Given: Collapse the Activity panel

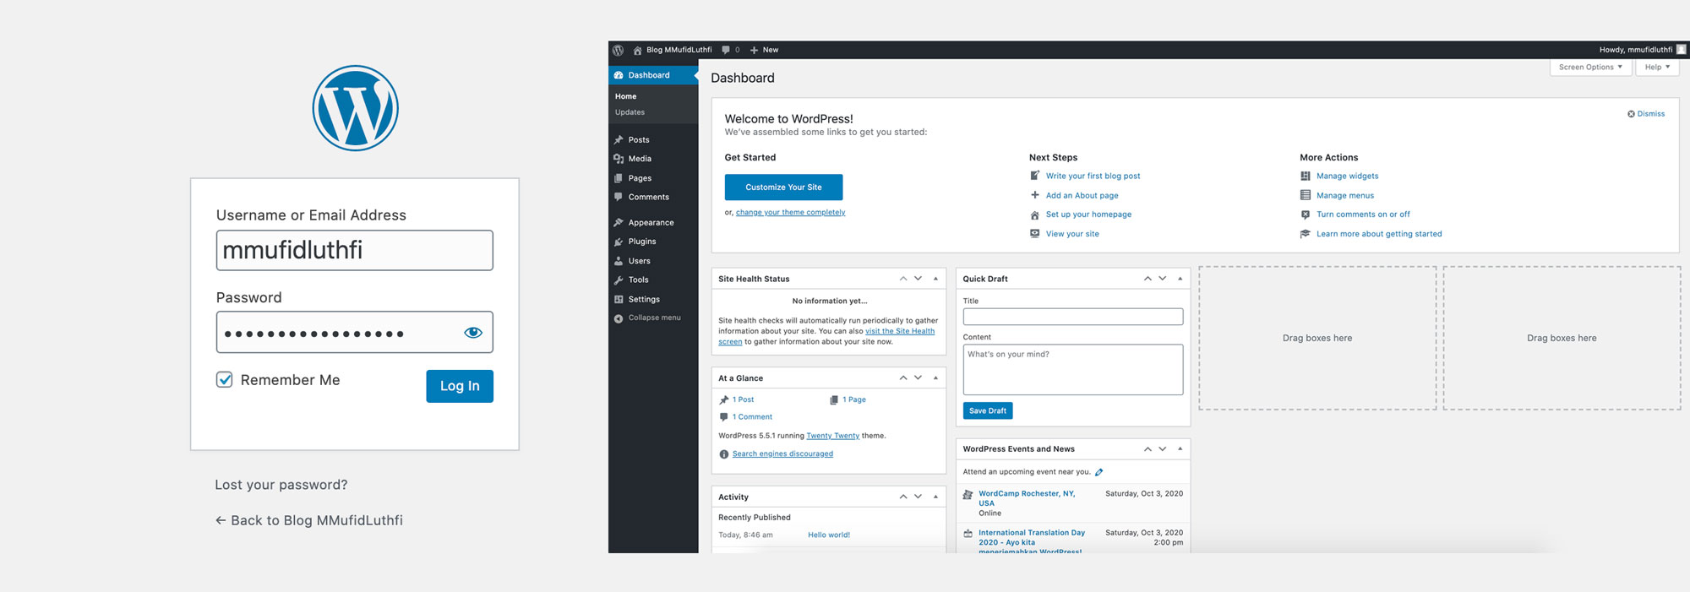Looking at the screenshot, I should pyautogui.click(x=935, y=497).
